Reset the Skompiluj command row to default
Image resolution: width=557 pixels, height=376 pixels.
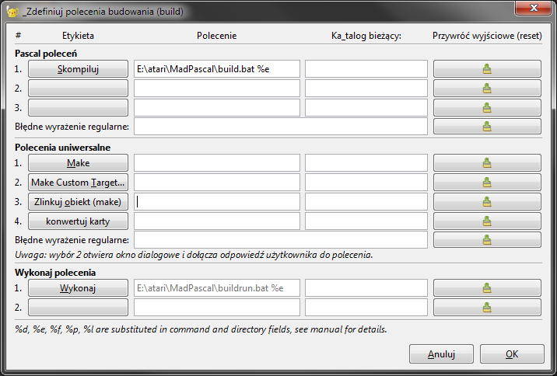pyautogui.click(x=487, y=69)
